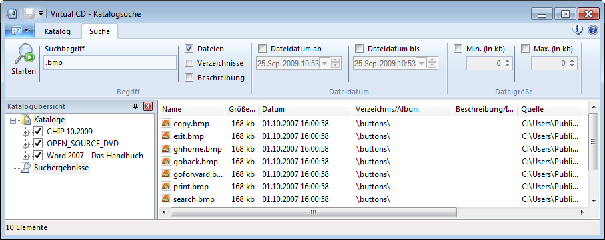Screen dimensions: 605x240
Task: Click the Min. size spinner arrows
Action: coord(507,63)
